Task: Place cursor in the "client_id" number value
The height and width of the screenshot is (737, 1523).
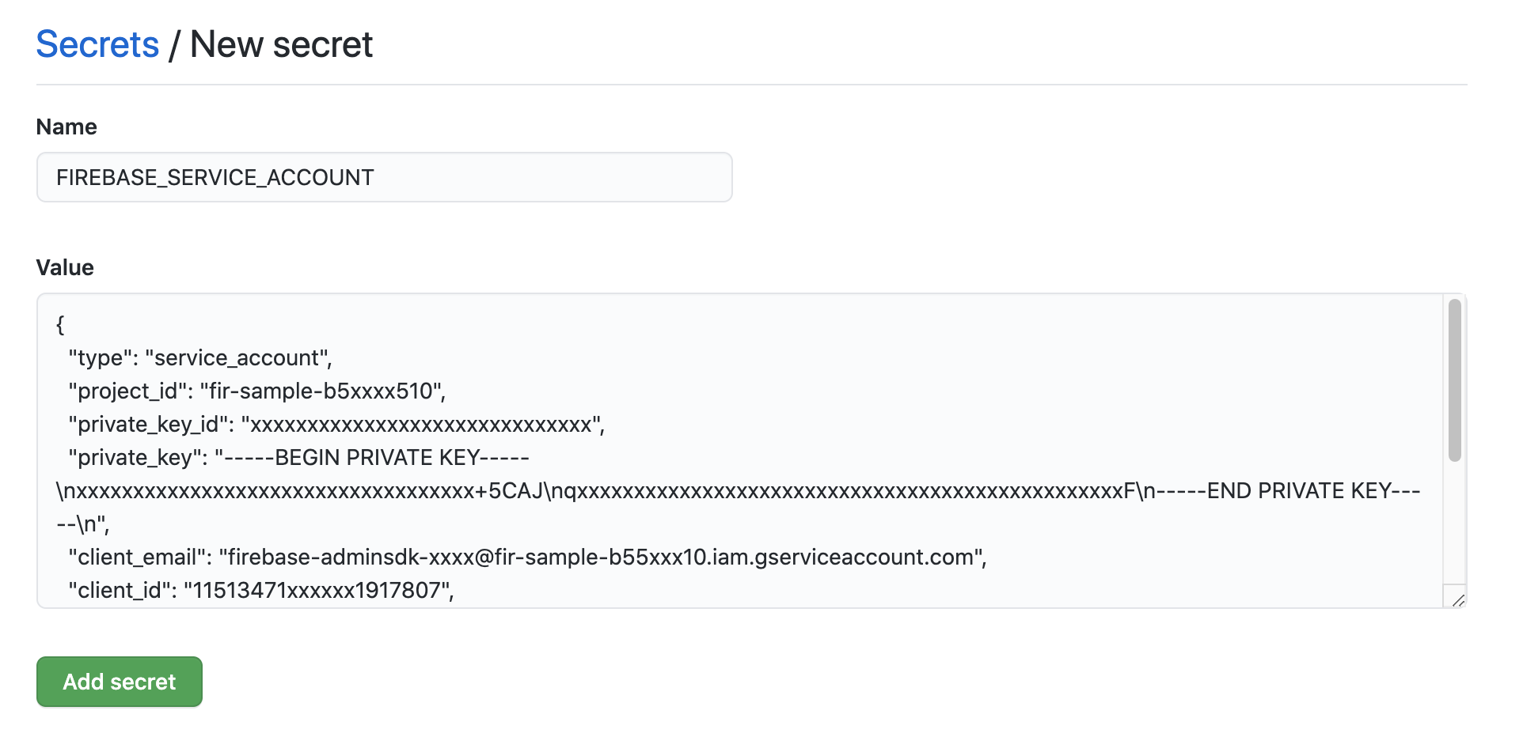Action: pyautogui.click(x=318, y=591)
